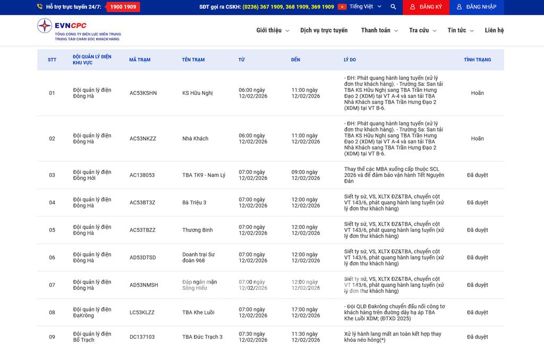The width and height of the screenshot is (544, 344).
Task: Open the Dịch vụ trực tuyến menu
Action: [324, 30]
